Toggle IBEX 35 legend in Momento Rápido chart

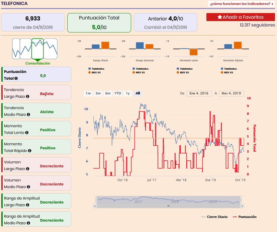227,73
